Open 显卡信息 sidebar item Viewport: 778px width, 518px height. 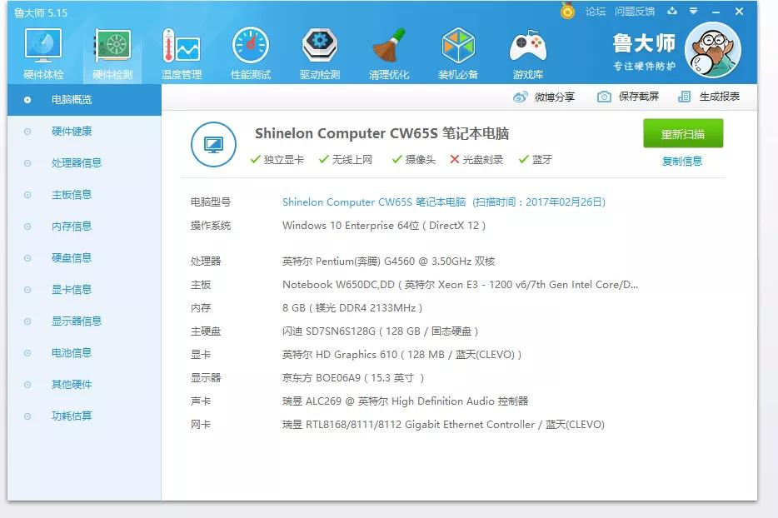click(84, 290)
